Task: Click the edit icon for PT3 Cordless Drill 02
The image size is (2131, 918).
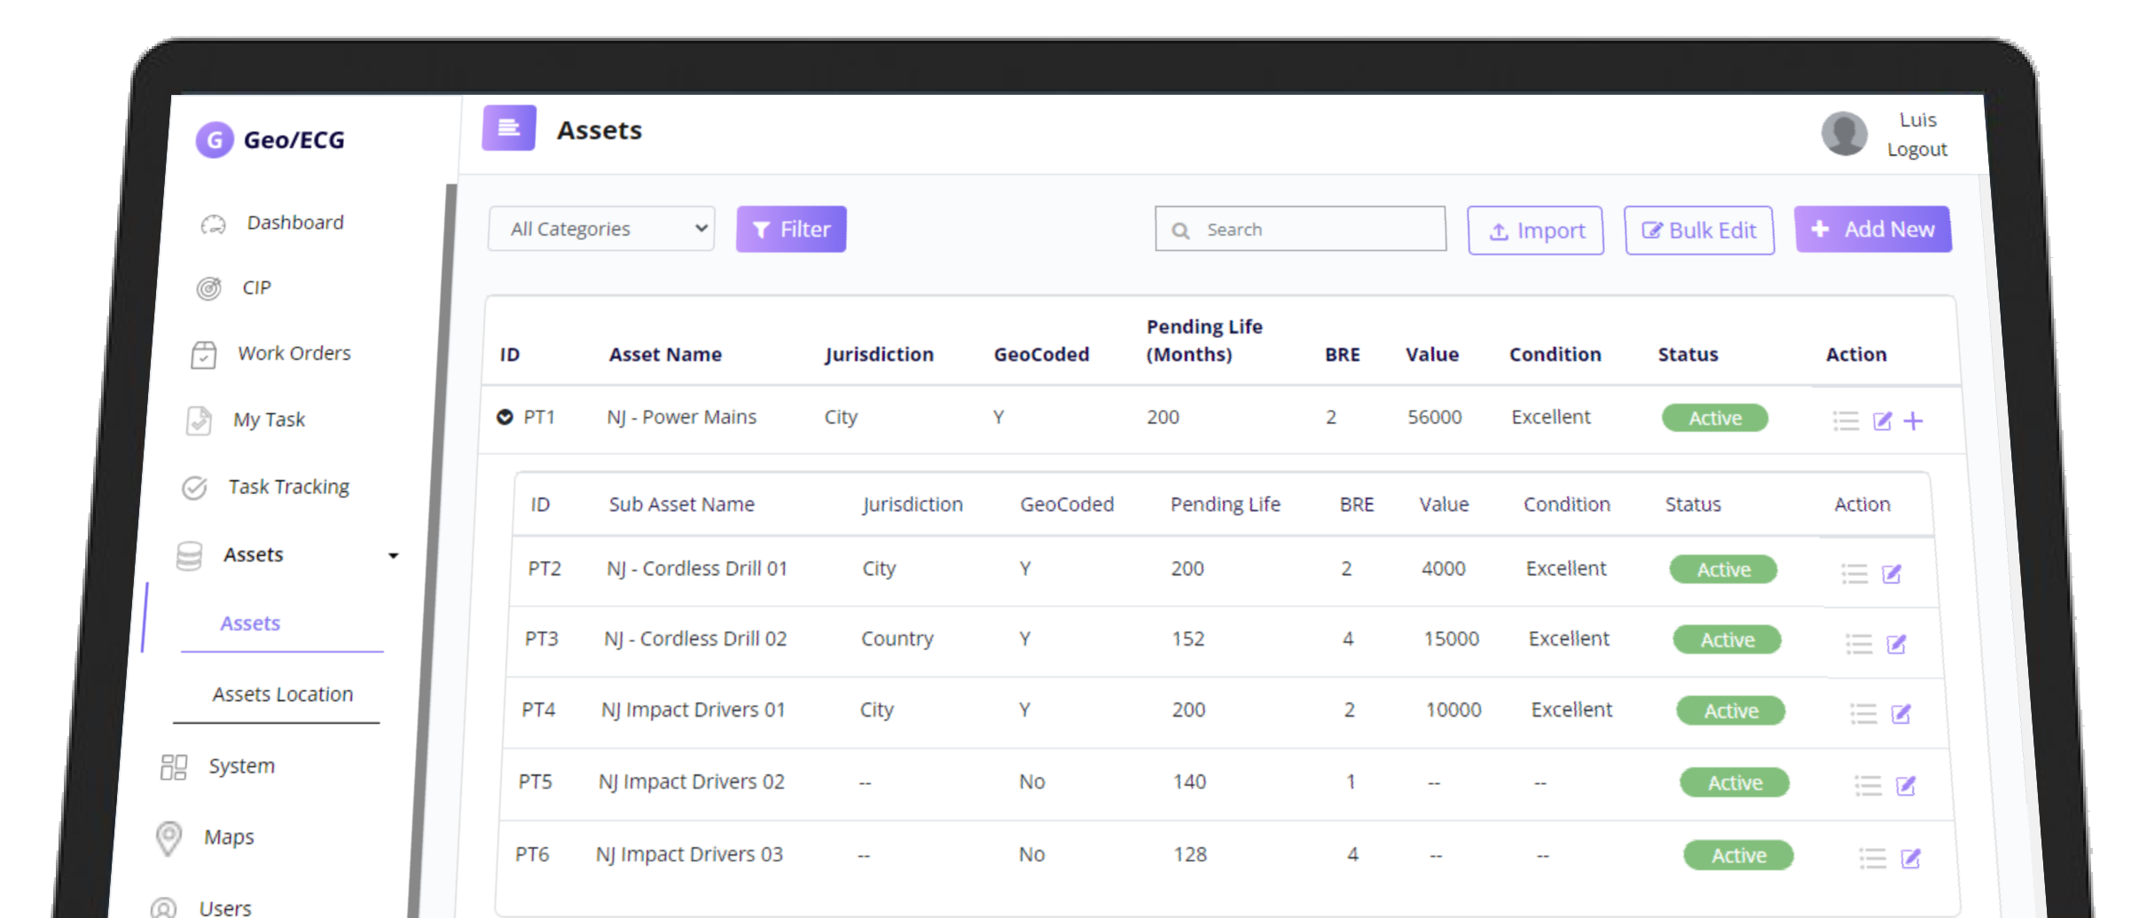Action: [x=1896, y=644]
